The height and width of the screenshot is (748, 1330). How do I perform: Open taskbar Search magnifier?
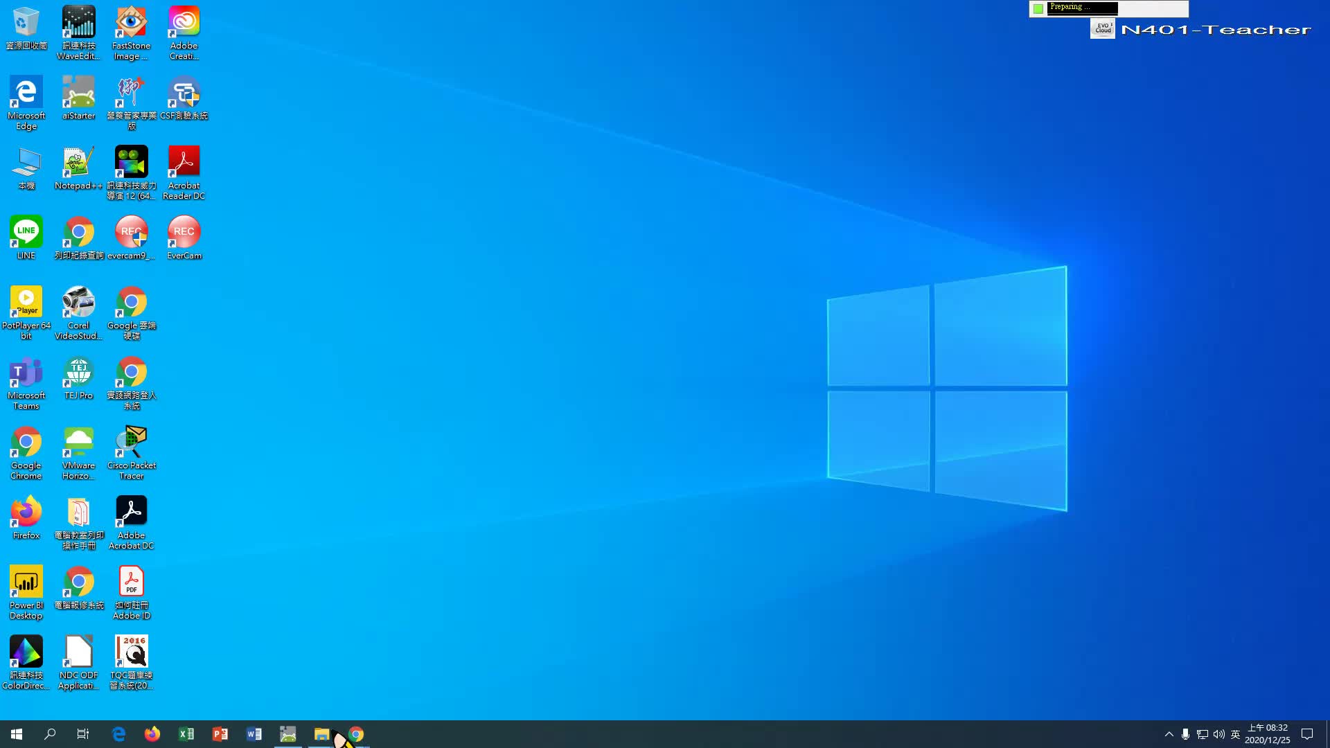50,734
